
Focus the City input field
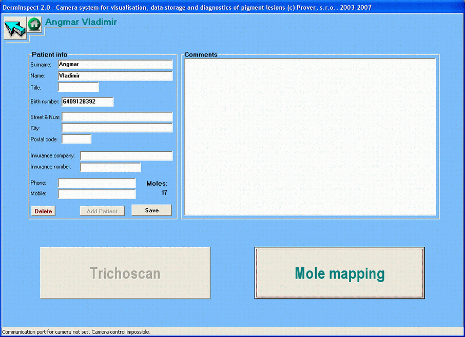tap(117, 128)
